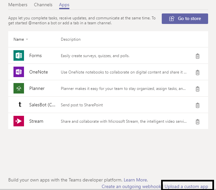Screen dimensions: 216x190
Task: Remove the Stream app via trash icon
Action: coord(198,122)
